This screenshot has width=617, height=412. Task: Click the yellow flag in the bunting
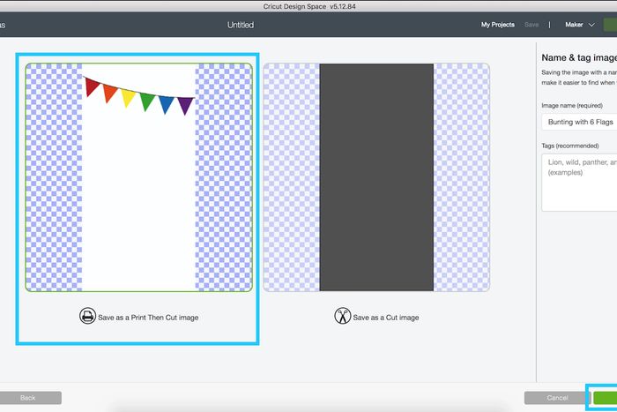pyautogui.click(x=129, y=97)
